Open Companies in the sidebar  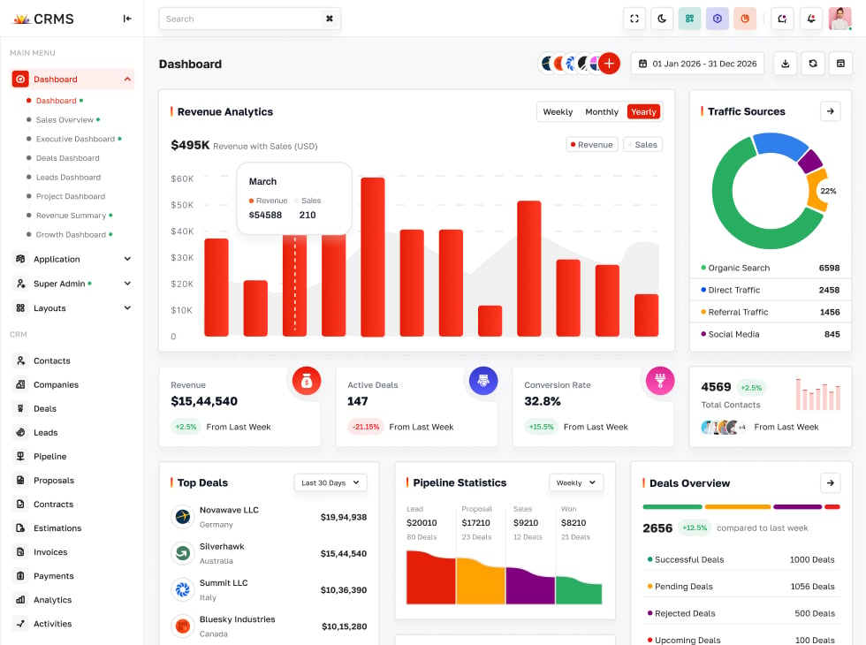point(56,384)
